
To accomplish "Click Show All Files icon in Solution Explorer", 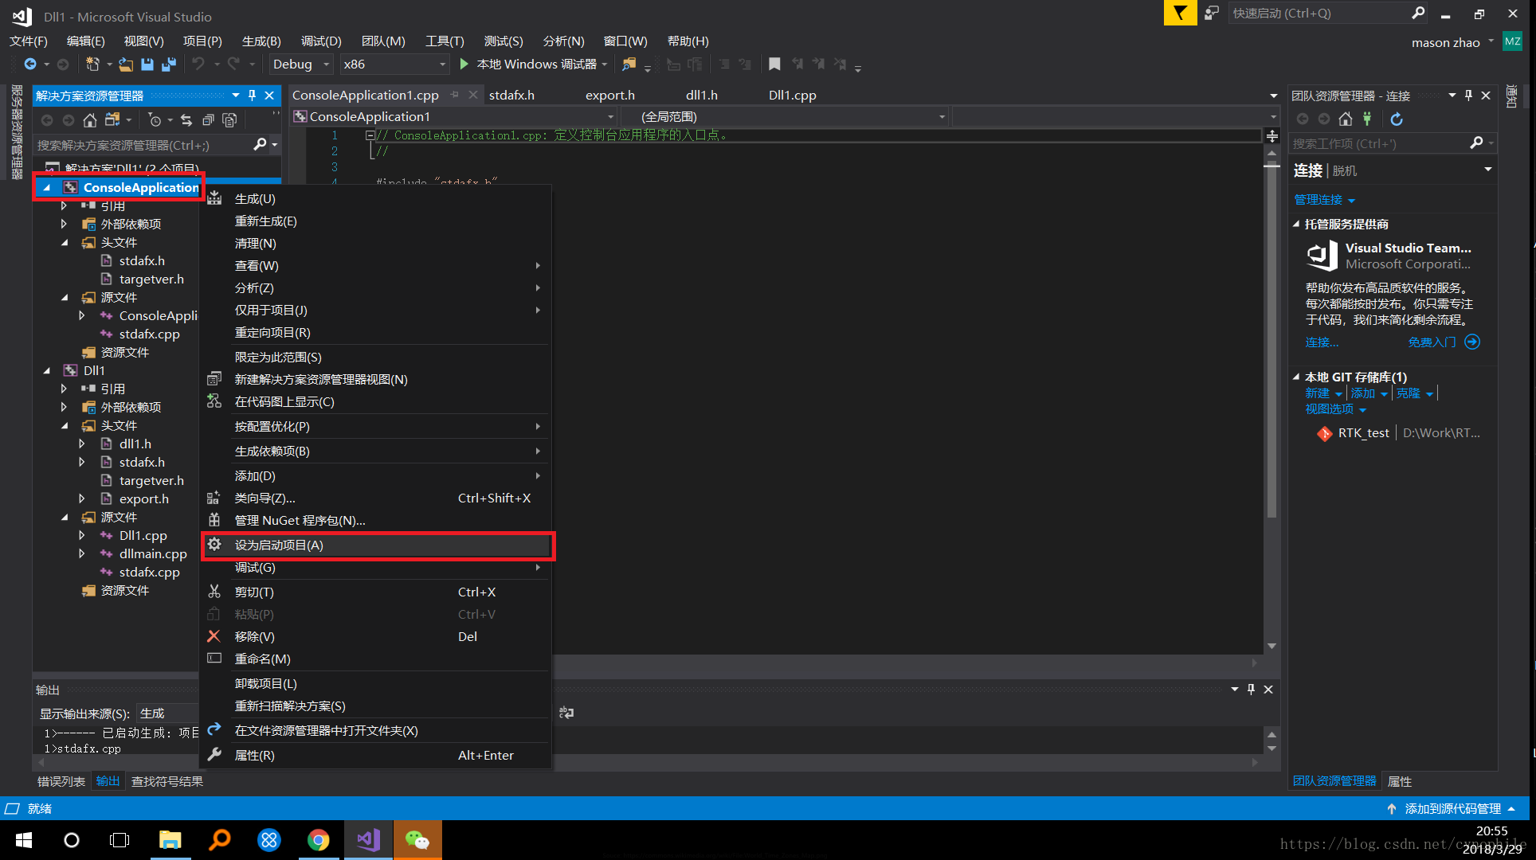I will (229, 120).
